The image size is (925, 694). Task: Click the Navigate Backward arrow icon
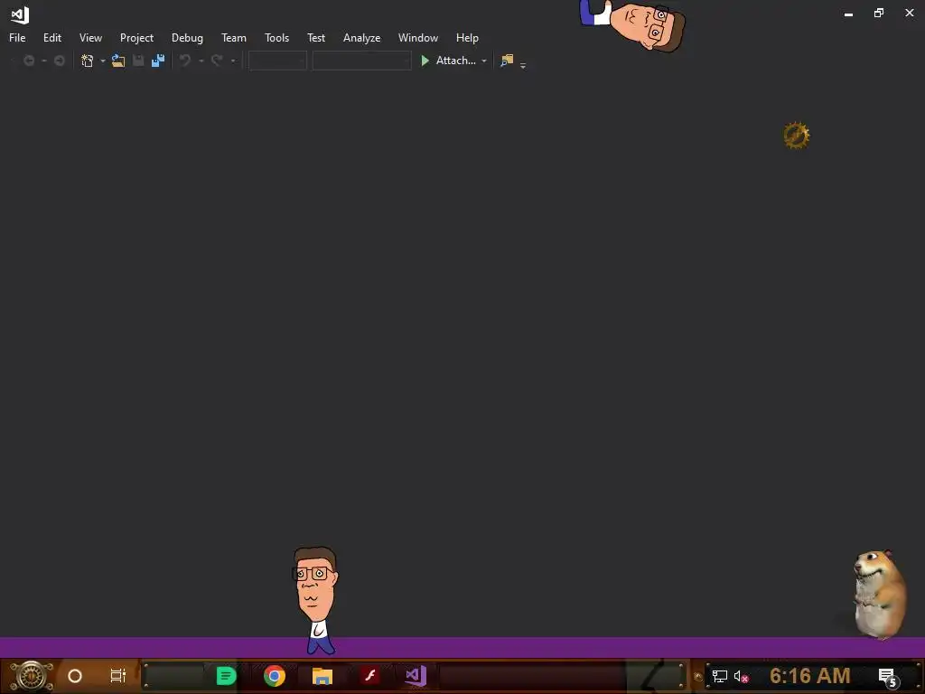[x=28, y=61]
